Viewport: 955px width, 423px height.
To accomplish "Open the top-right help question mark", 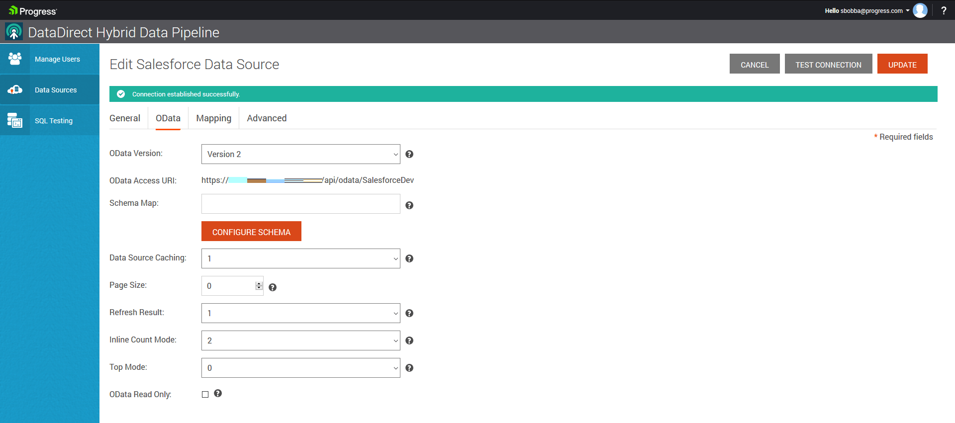I will click(944, 10).
